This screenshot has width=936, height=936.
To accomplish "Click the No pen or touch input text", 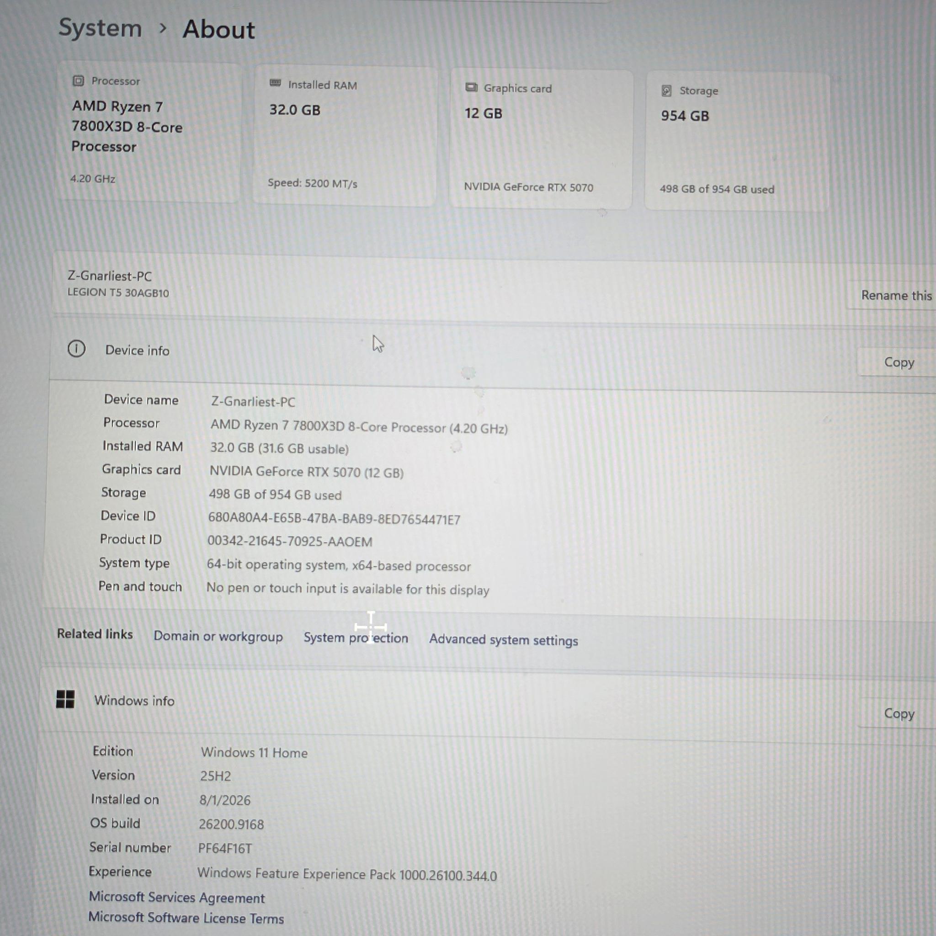I will (x=348, y=589).
